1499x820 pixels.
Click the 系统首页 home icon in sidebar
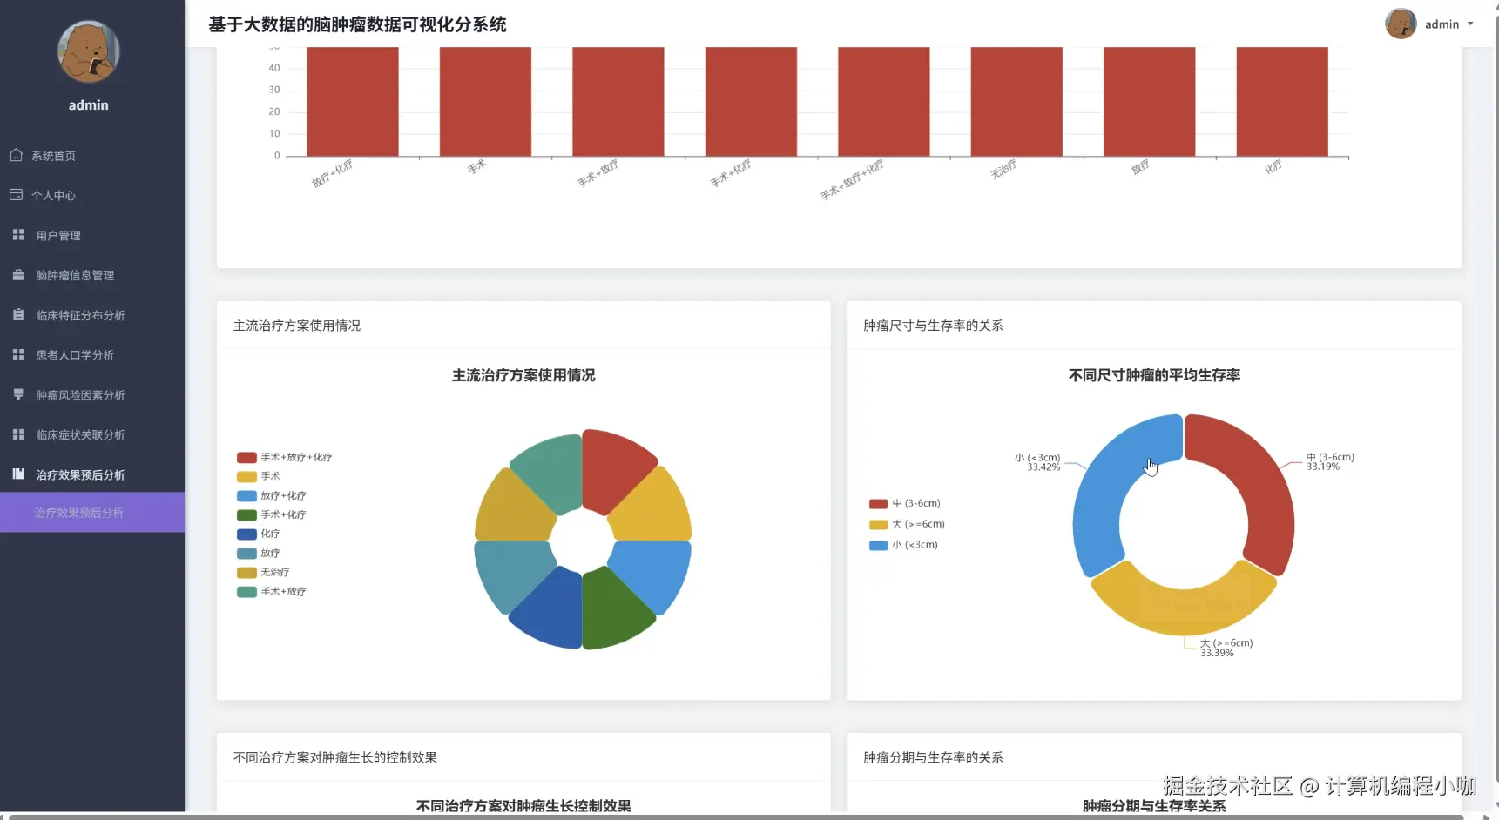pyautogui.click(x=16, y=155)
